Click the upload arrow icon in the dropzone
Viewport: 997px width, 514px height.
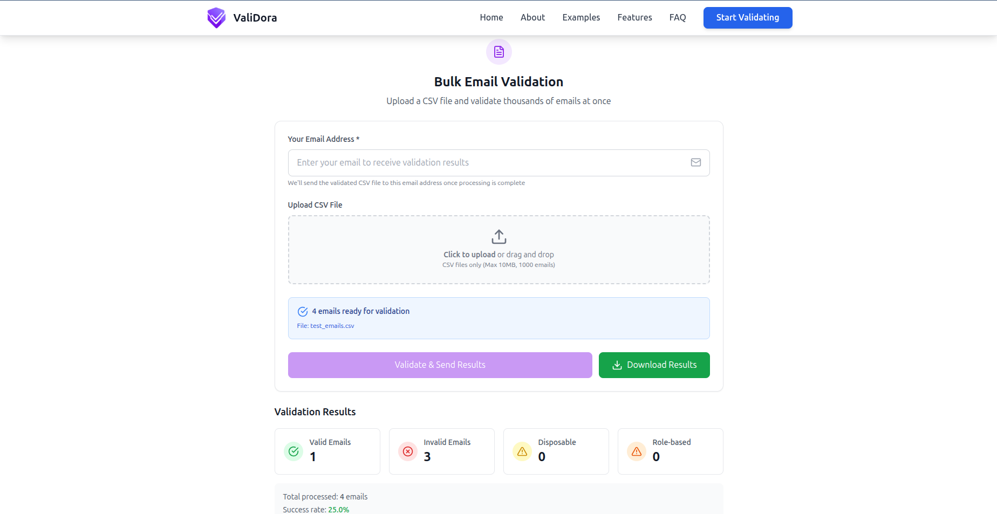498,236
